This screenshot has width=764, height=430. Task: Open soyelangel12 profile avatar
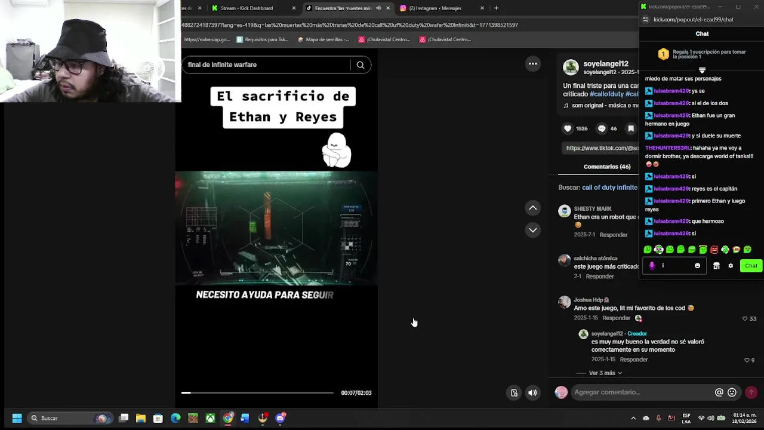coord(571,67)
